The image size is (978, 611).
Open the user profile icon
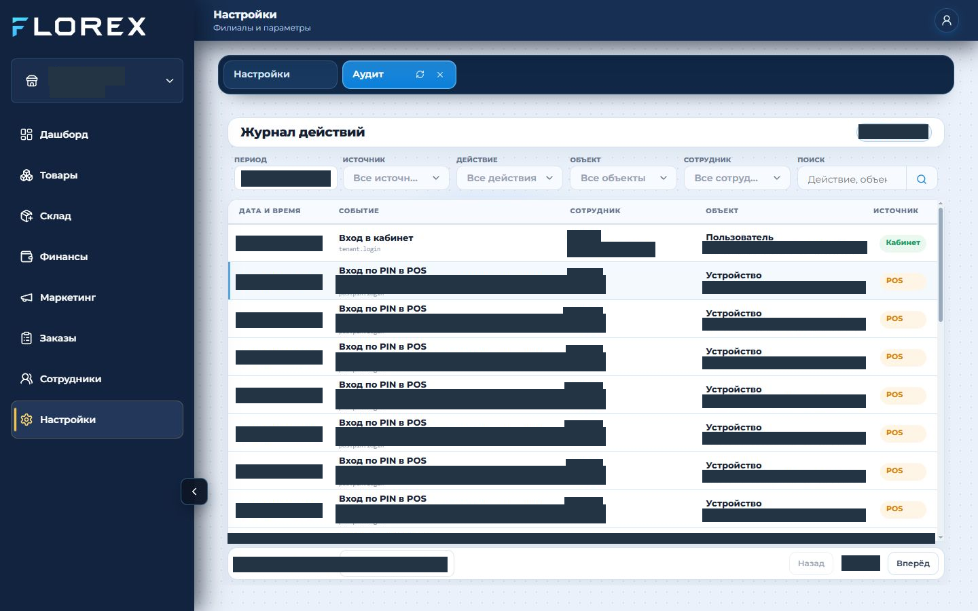coord(946,20)
